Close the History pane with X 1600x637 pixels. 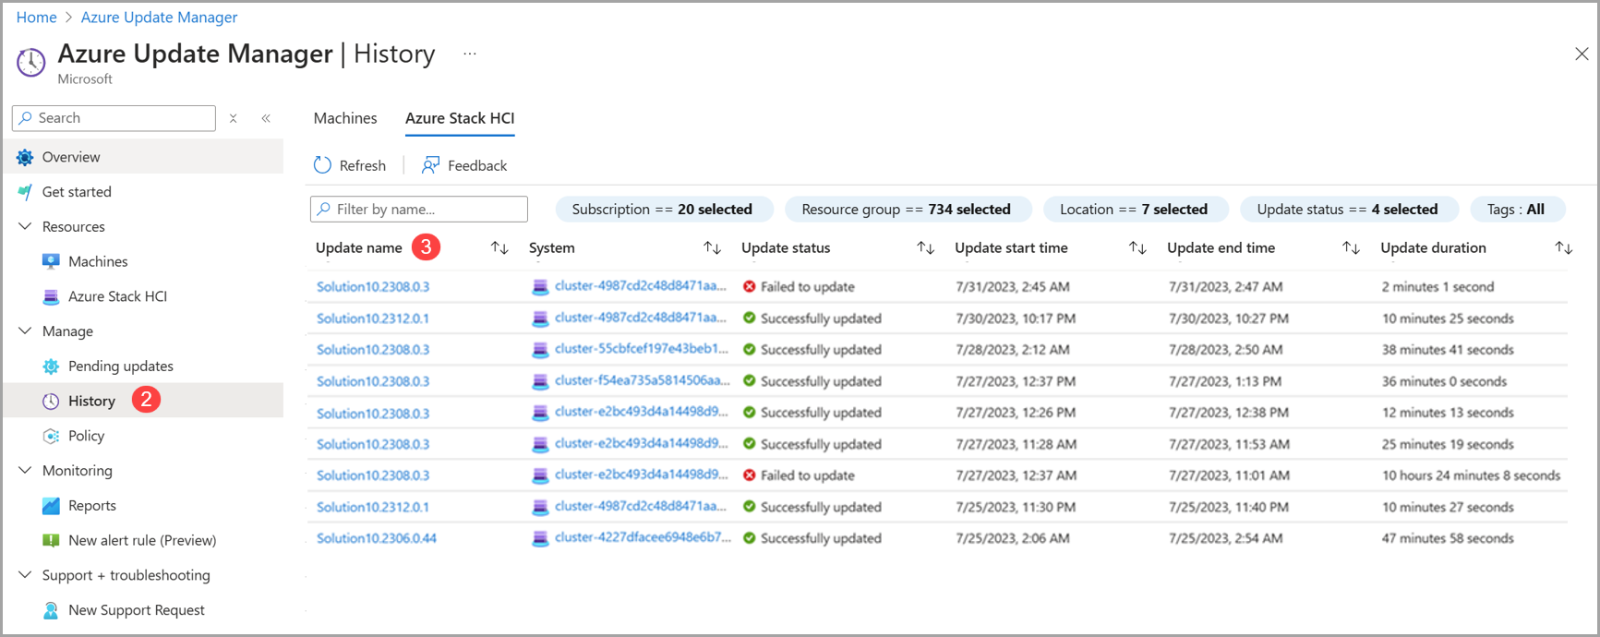pyautogui.click(x=1582, y=54)
